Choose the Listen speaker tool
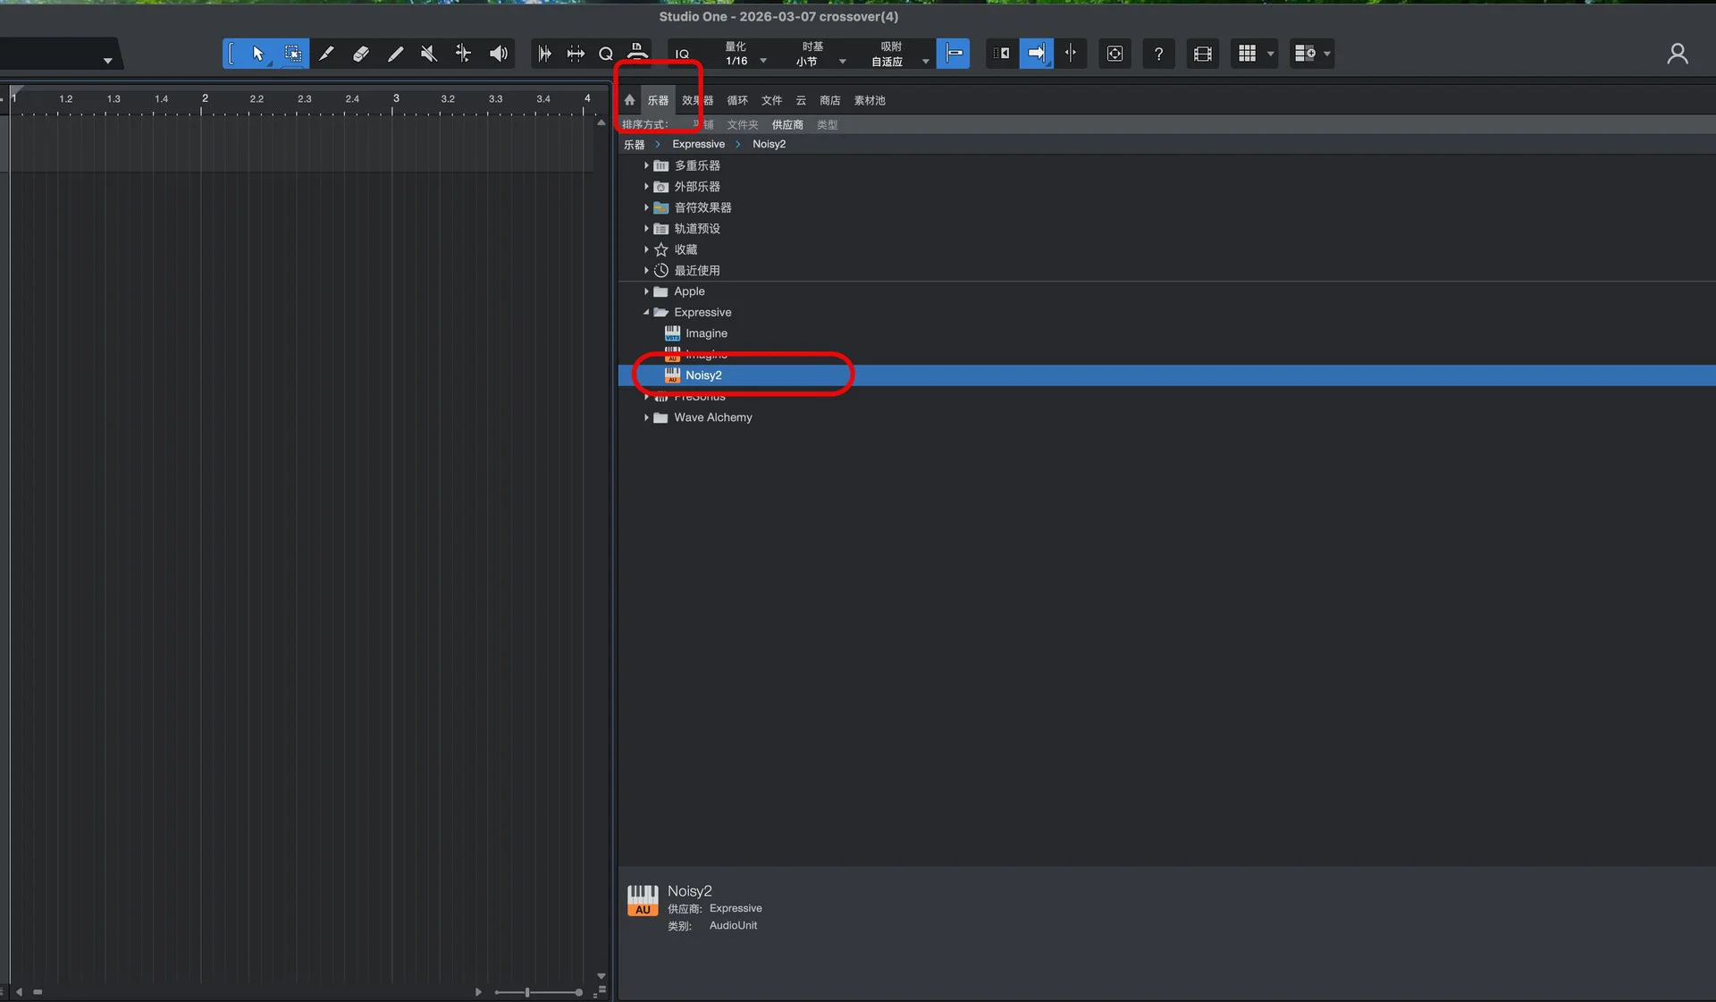 coord(499,54)
